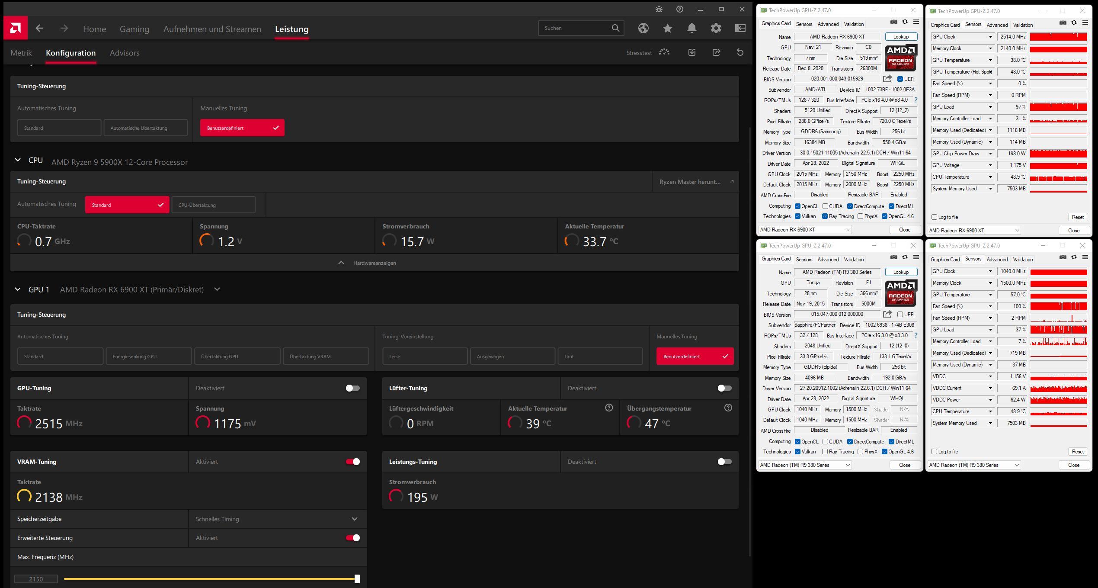Open the Speicherzeitgabe Schnelles Timing dropdown
The width and height of the screenshot is (1098, 588).
[x=277, y=519]
